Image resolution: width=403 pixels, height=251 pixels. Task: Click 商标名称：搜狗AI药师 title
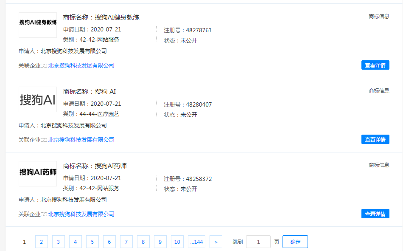(x=95, y=166)
